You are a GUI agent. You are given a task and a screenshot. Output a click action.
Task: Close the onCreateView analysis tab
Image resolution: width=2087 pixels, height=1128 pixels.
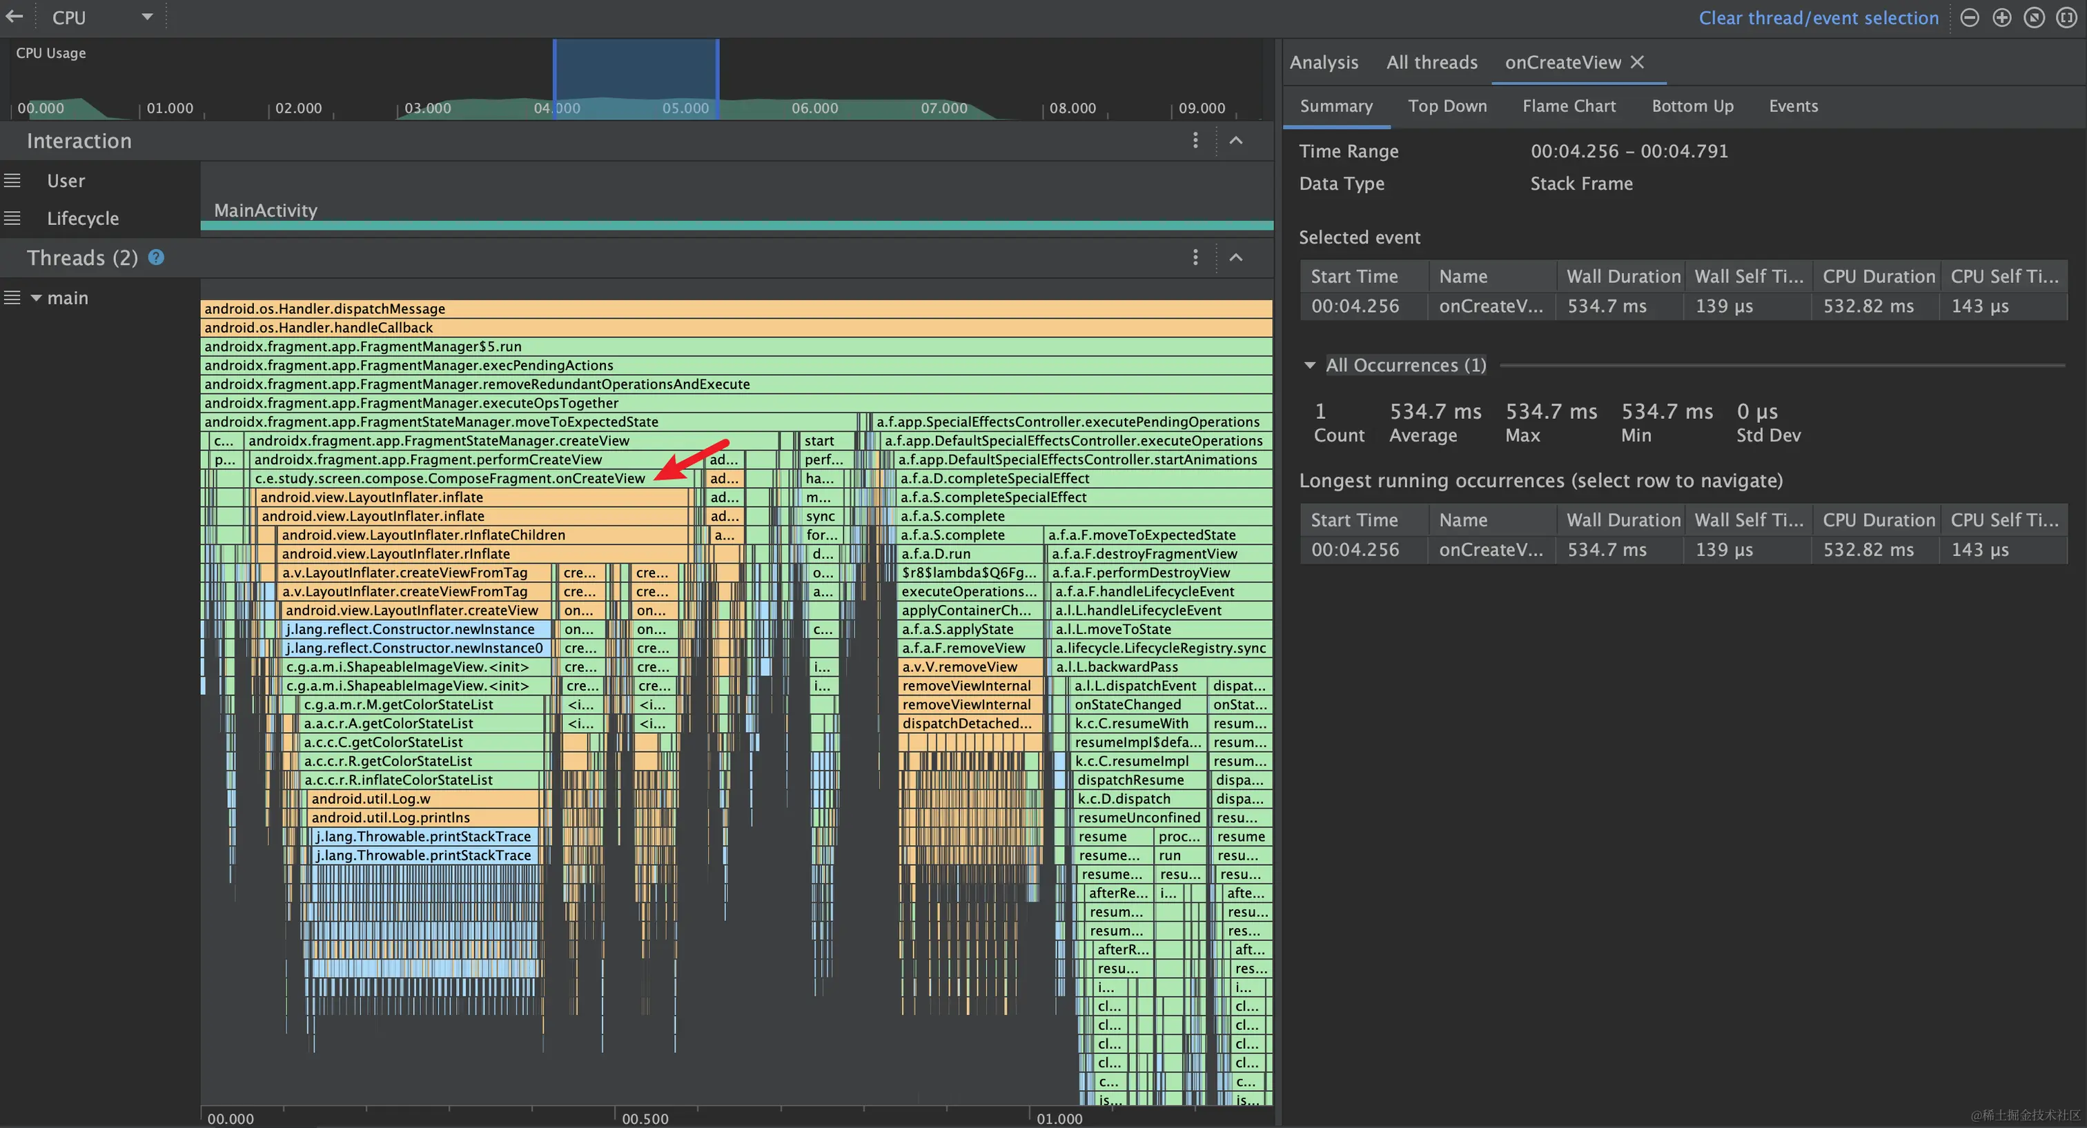[1637, 62]
